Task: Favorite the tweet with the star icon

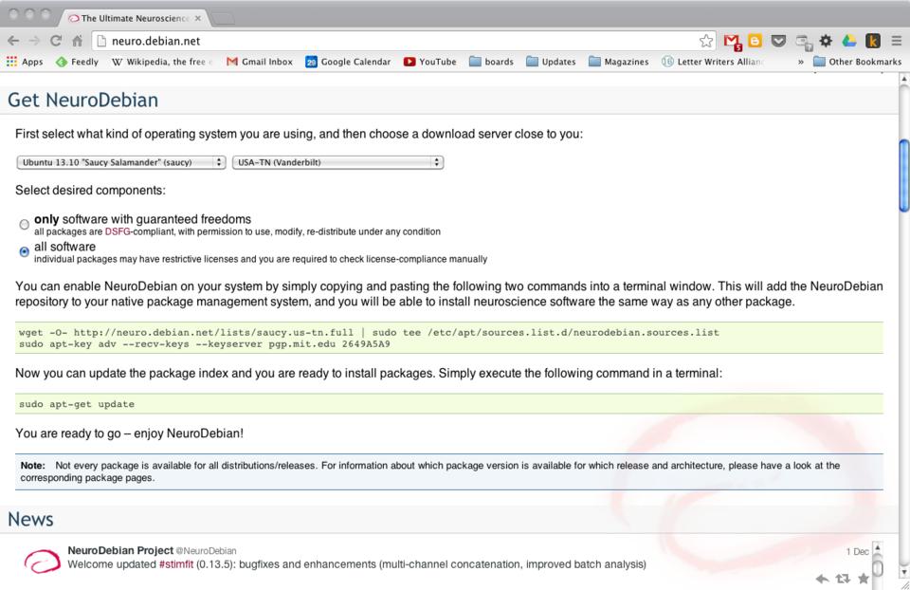Action: [x=863, y=578]
